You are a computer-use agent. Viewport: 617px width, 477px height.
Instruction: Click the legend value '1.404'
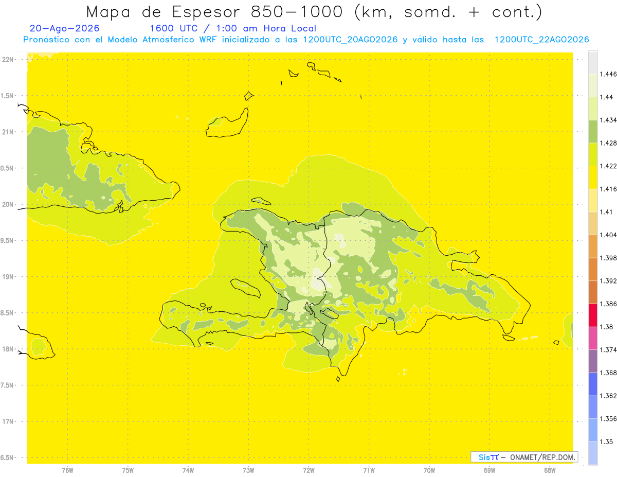coord(609,235)
